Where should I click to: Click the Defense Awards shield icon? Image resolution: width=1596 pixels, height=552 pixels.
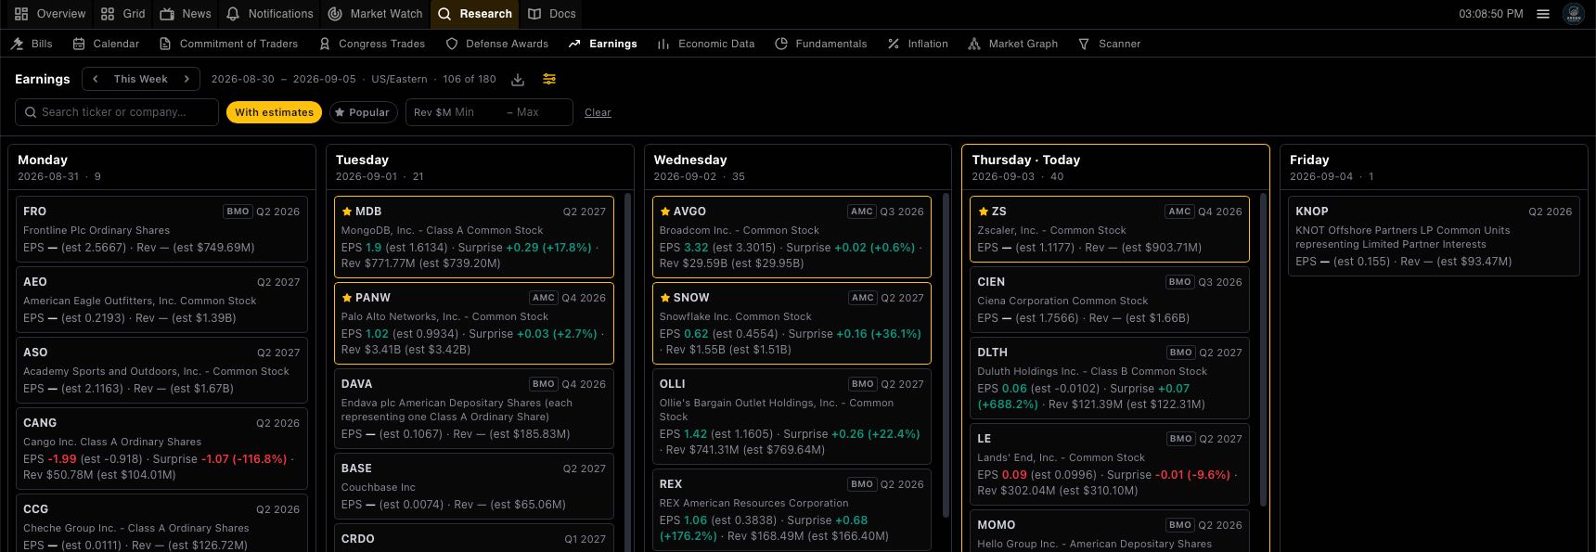coord(452,44)
